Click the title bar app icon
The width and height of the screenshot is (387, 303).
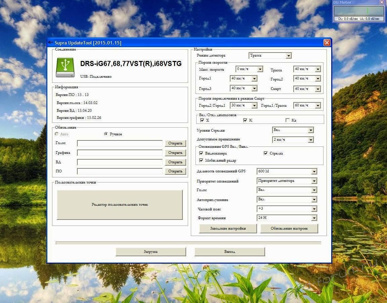click(51, 42)
